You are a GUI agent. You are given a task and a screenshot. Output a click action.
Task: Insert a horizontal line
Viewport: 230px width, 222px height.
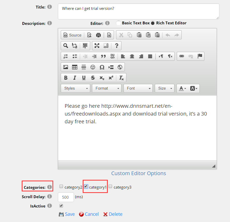coord(84,67)
